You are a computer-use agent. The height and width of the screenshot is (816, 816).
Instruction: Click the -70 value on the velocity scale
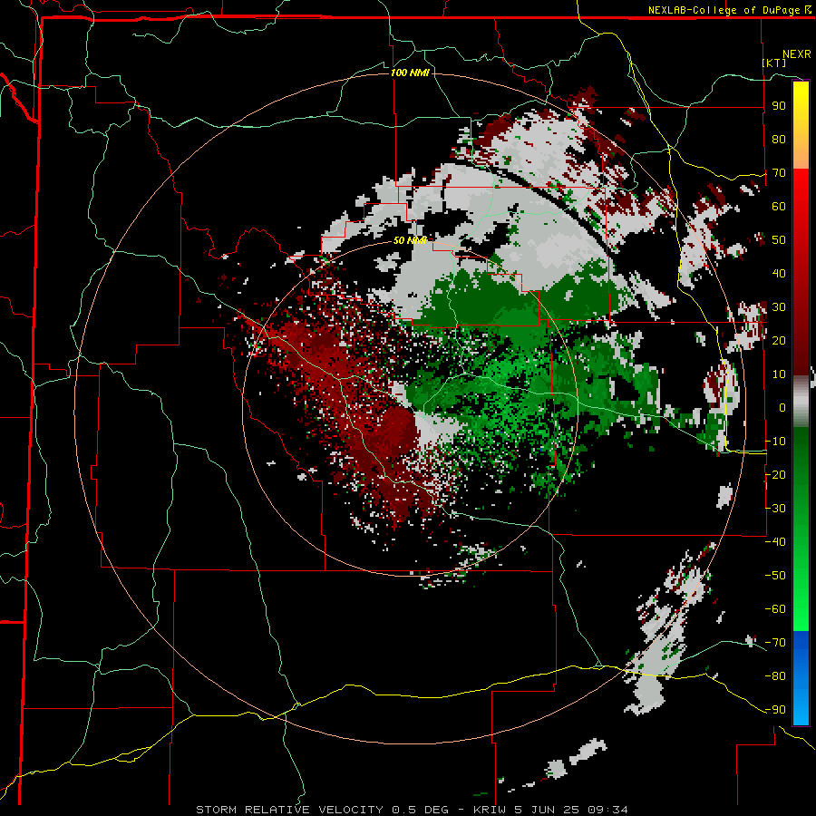coord(775,643)
